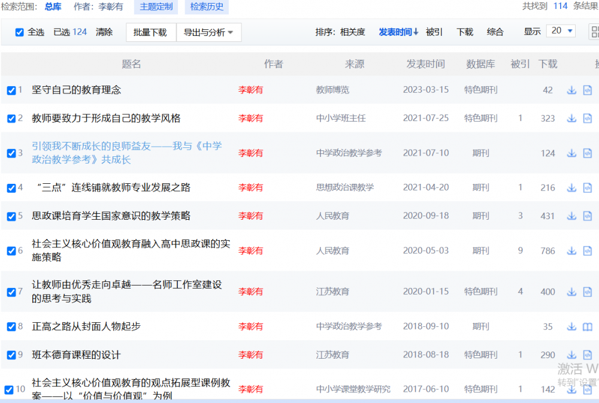Open the 检索历史 tab
599x403 pixels.
207,7
